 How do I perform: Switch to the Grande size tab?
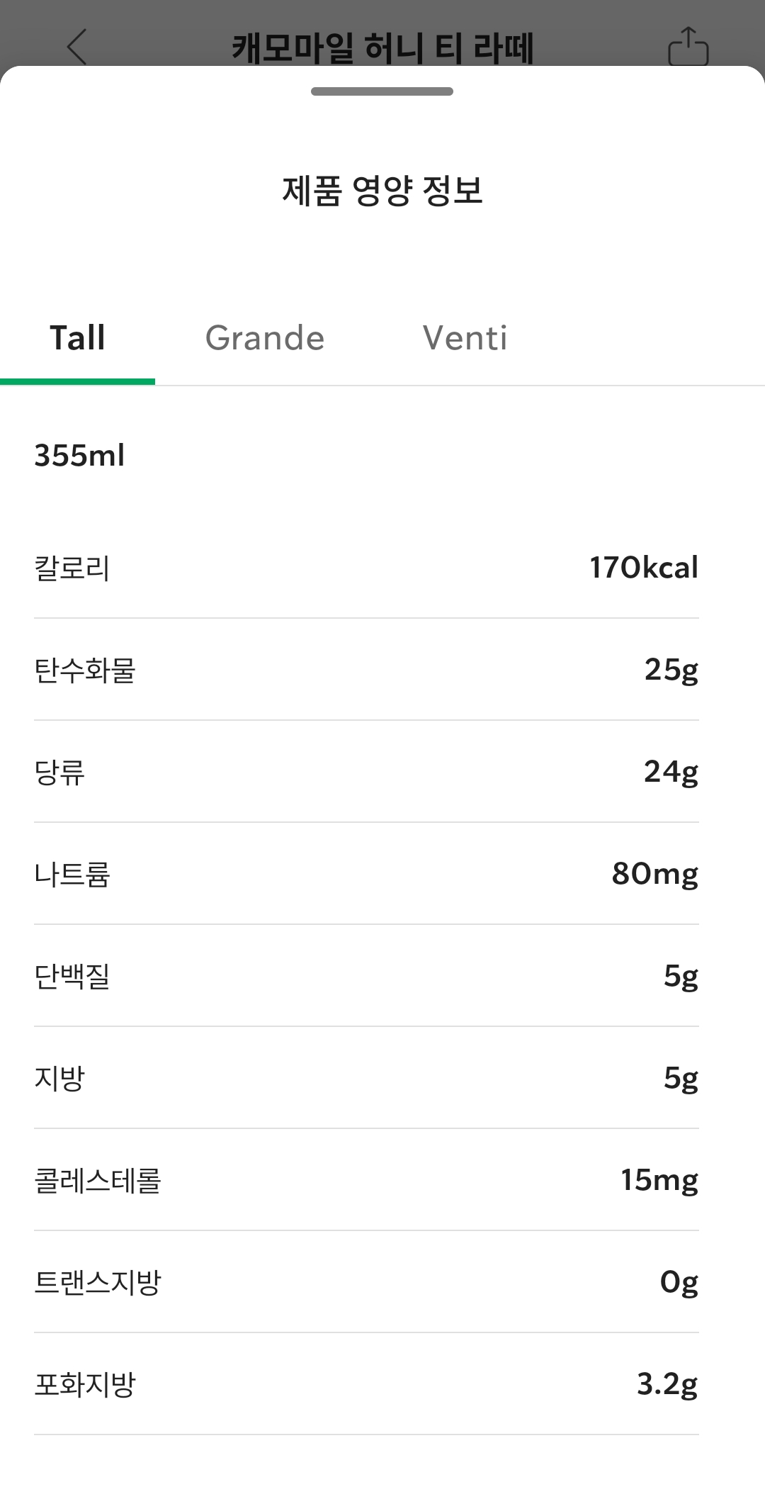coord(265,338)
